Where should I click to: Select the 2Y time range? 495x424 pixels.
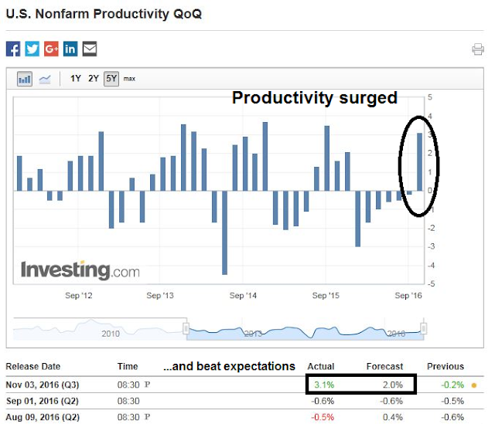pos(94,79)
